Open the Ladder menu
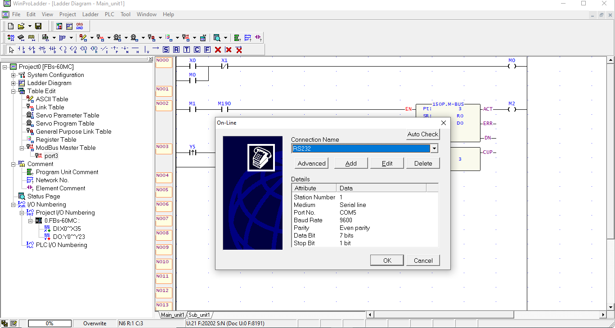This screenshot has height=328, width=615. 90,14
